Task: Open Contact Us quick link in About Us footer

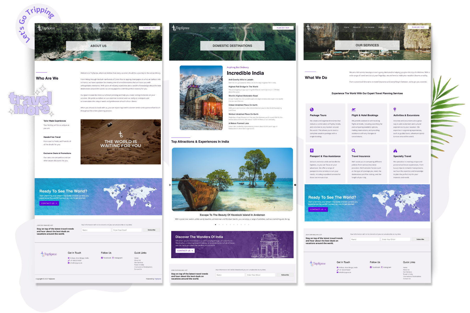Action: (138, 269)
